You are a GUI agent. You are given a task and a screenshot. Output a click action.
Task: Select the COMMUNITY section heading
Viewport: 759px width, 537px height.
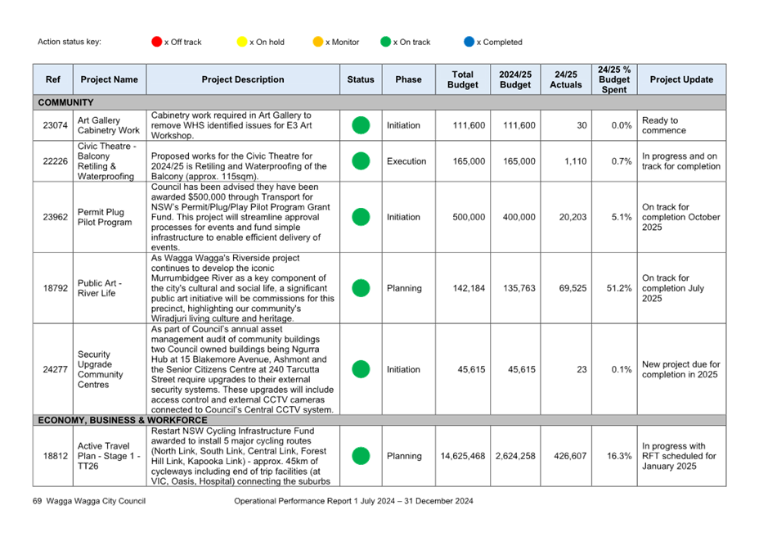point(65,103)
